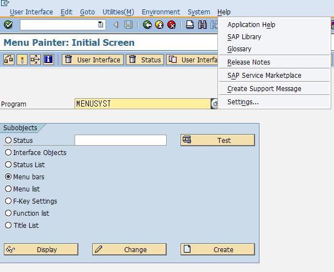The width and height of the screenshot is (334, 272).
Task: Click the Delete User Interface button
Action: tap(92, 60)
